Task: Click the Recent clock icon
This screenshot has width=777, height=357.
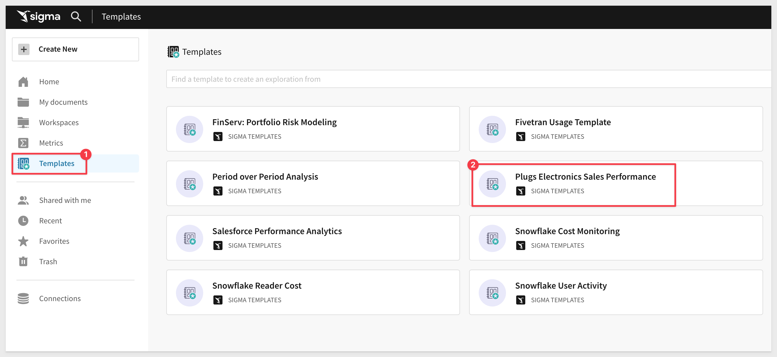Action: coord(23,221)
